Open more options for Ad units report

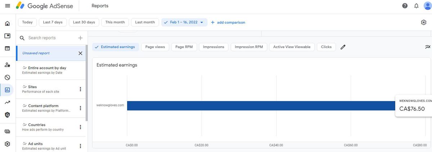(x=80, y=146)
